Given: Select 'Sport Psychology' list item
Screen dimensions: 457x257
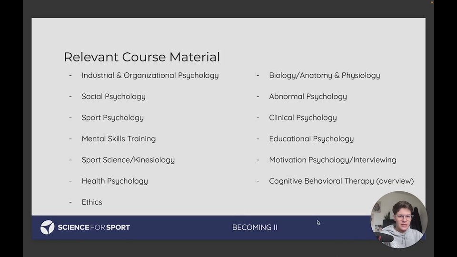Looking at the screenshot, I should pyautogui.click(x=113, y=118).
